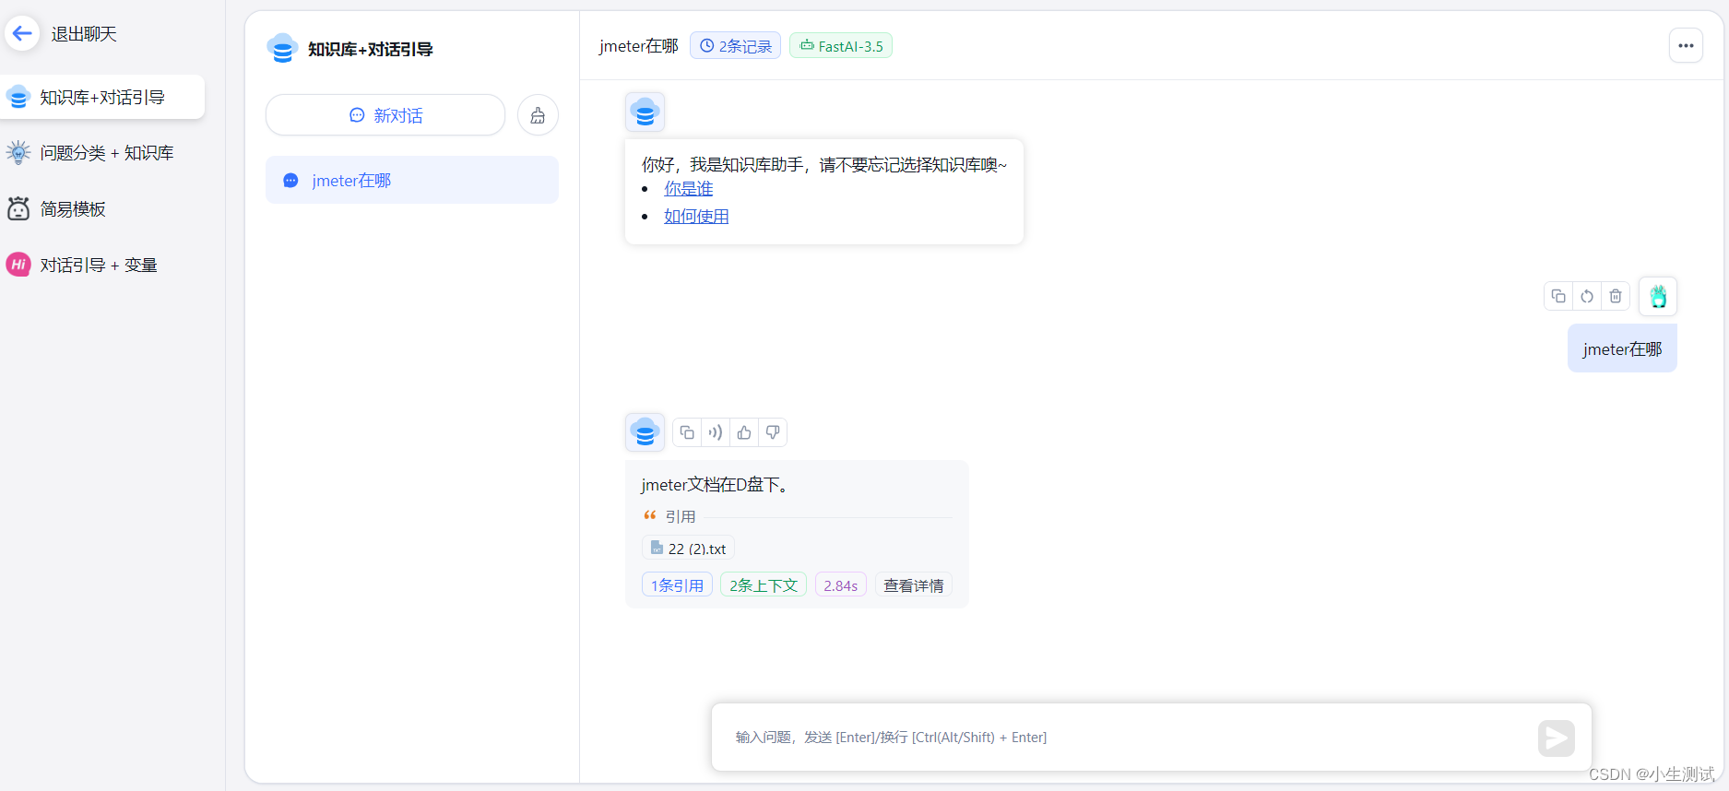Give thumbs up to the answer
Viewport: 1729px width, 791px height.
click(x=744, y=432)
